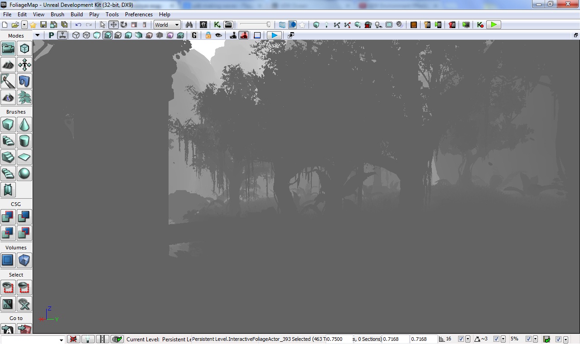Open the Edit menu
The height and width of the screenshot is (344, 580).
(22, 14)
